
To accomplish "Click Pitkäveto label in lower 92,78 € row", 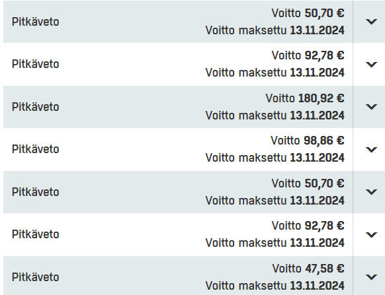I will (x=35, y=234).
